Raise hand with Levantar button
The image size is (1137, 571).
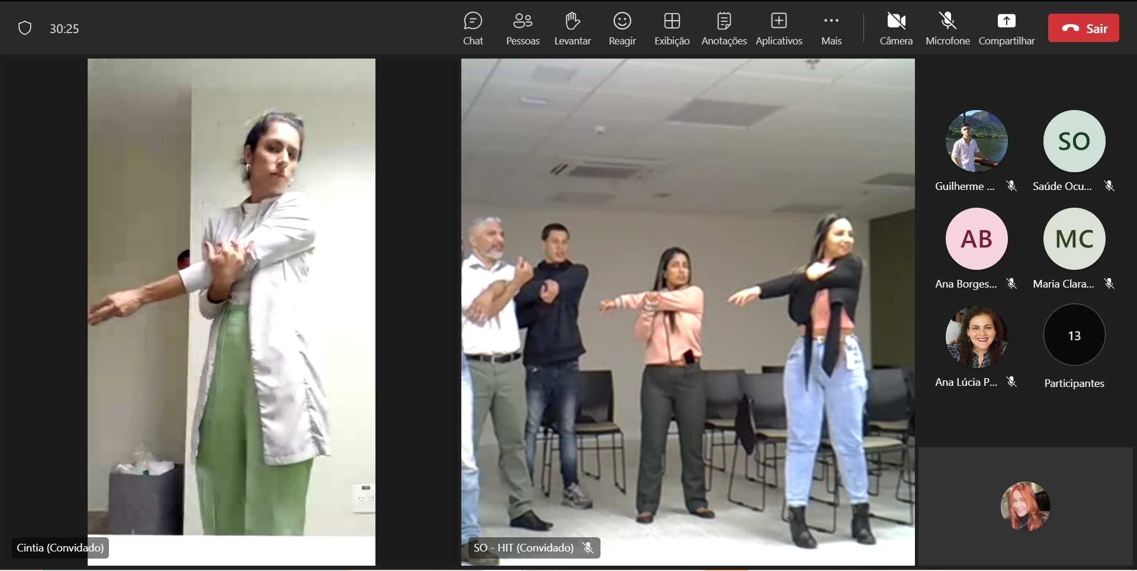[x=572, y=28]
